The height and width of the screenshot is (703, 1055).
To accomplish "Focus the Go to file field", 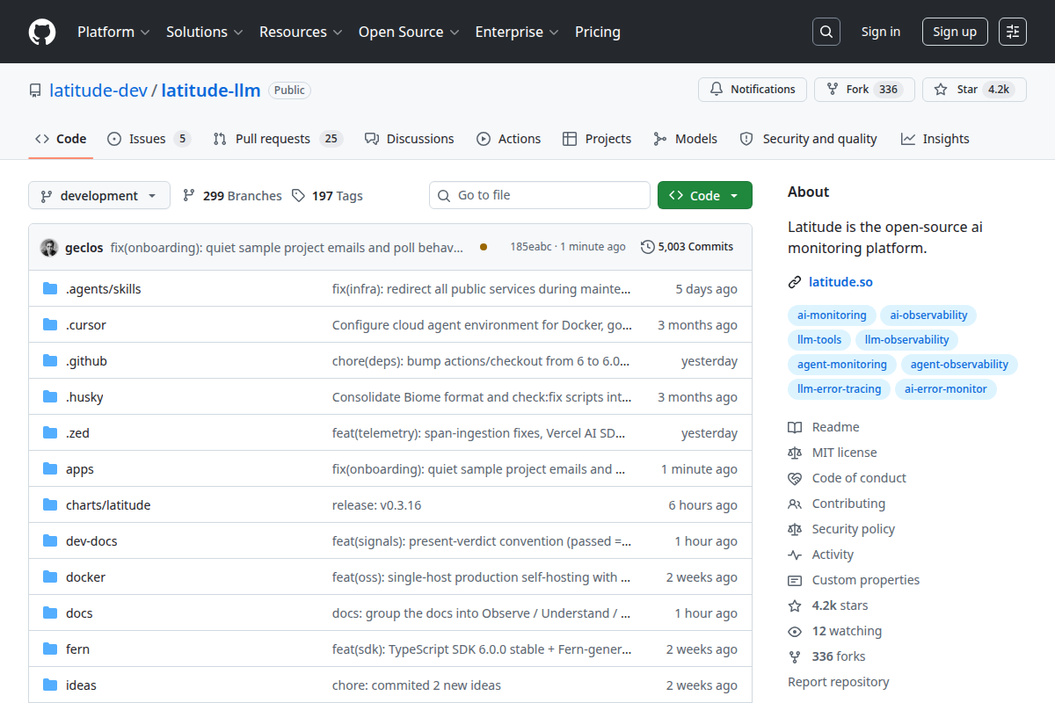I will pyautogui.click(x=540, y=195).
